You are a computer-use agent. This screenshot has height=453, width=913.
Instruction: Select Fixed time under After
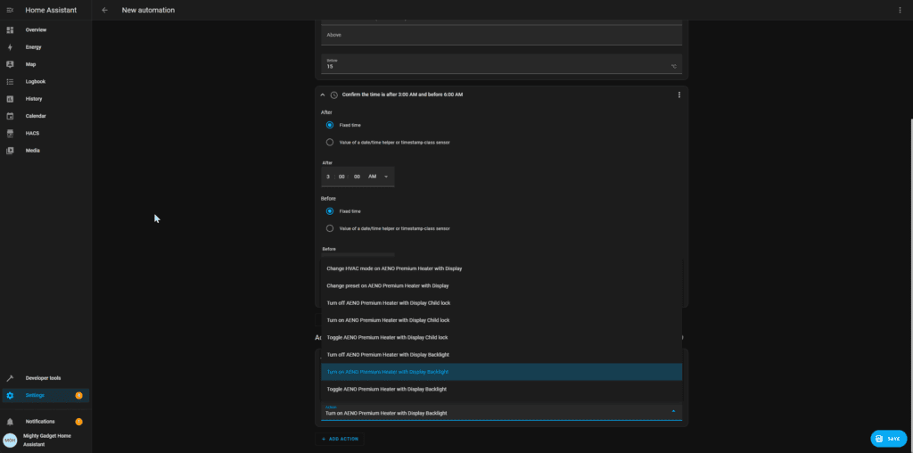coord(330,125)
